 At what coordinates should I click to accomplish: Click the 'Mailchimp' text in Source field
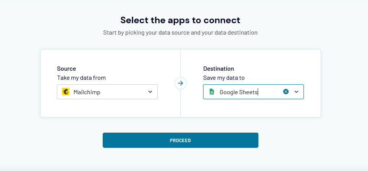[87, 92]
